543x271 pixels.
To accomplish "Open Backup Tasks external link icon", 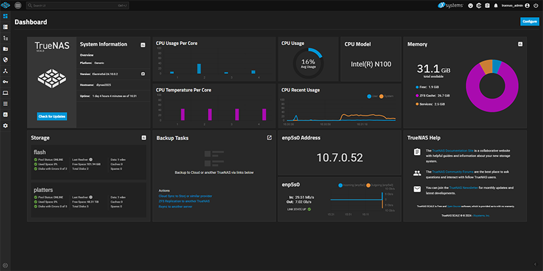I will pos(269,137).
